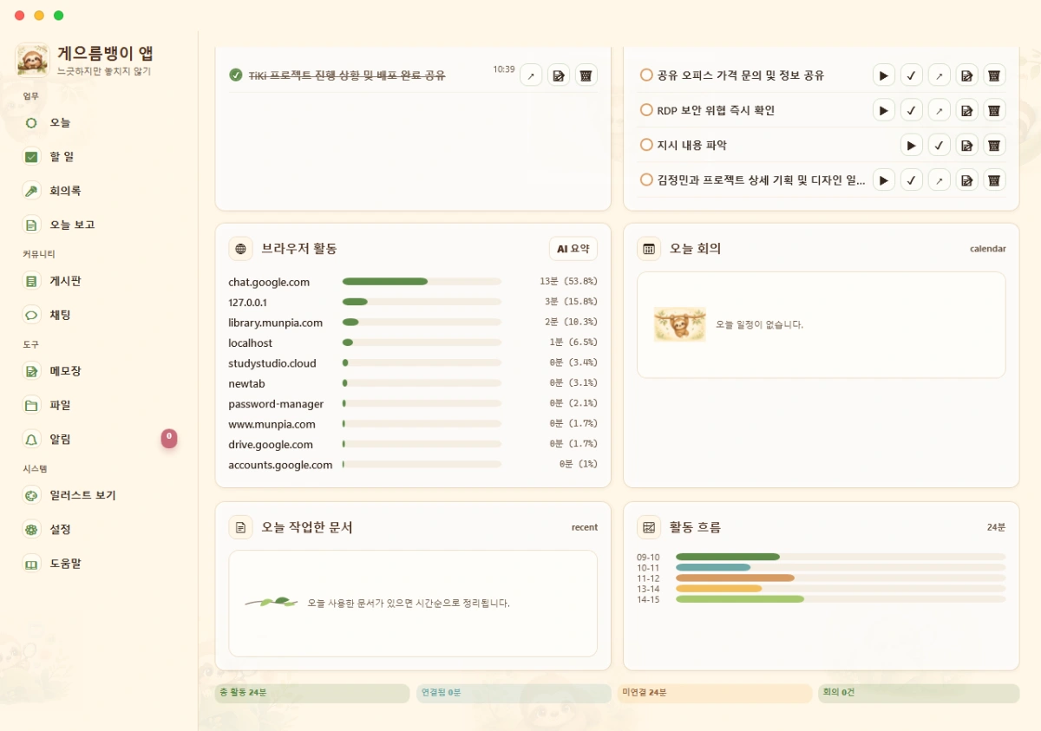Click the calendar link in 오늘 회의

coord(988,249)
